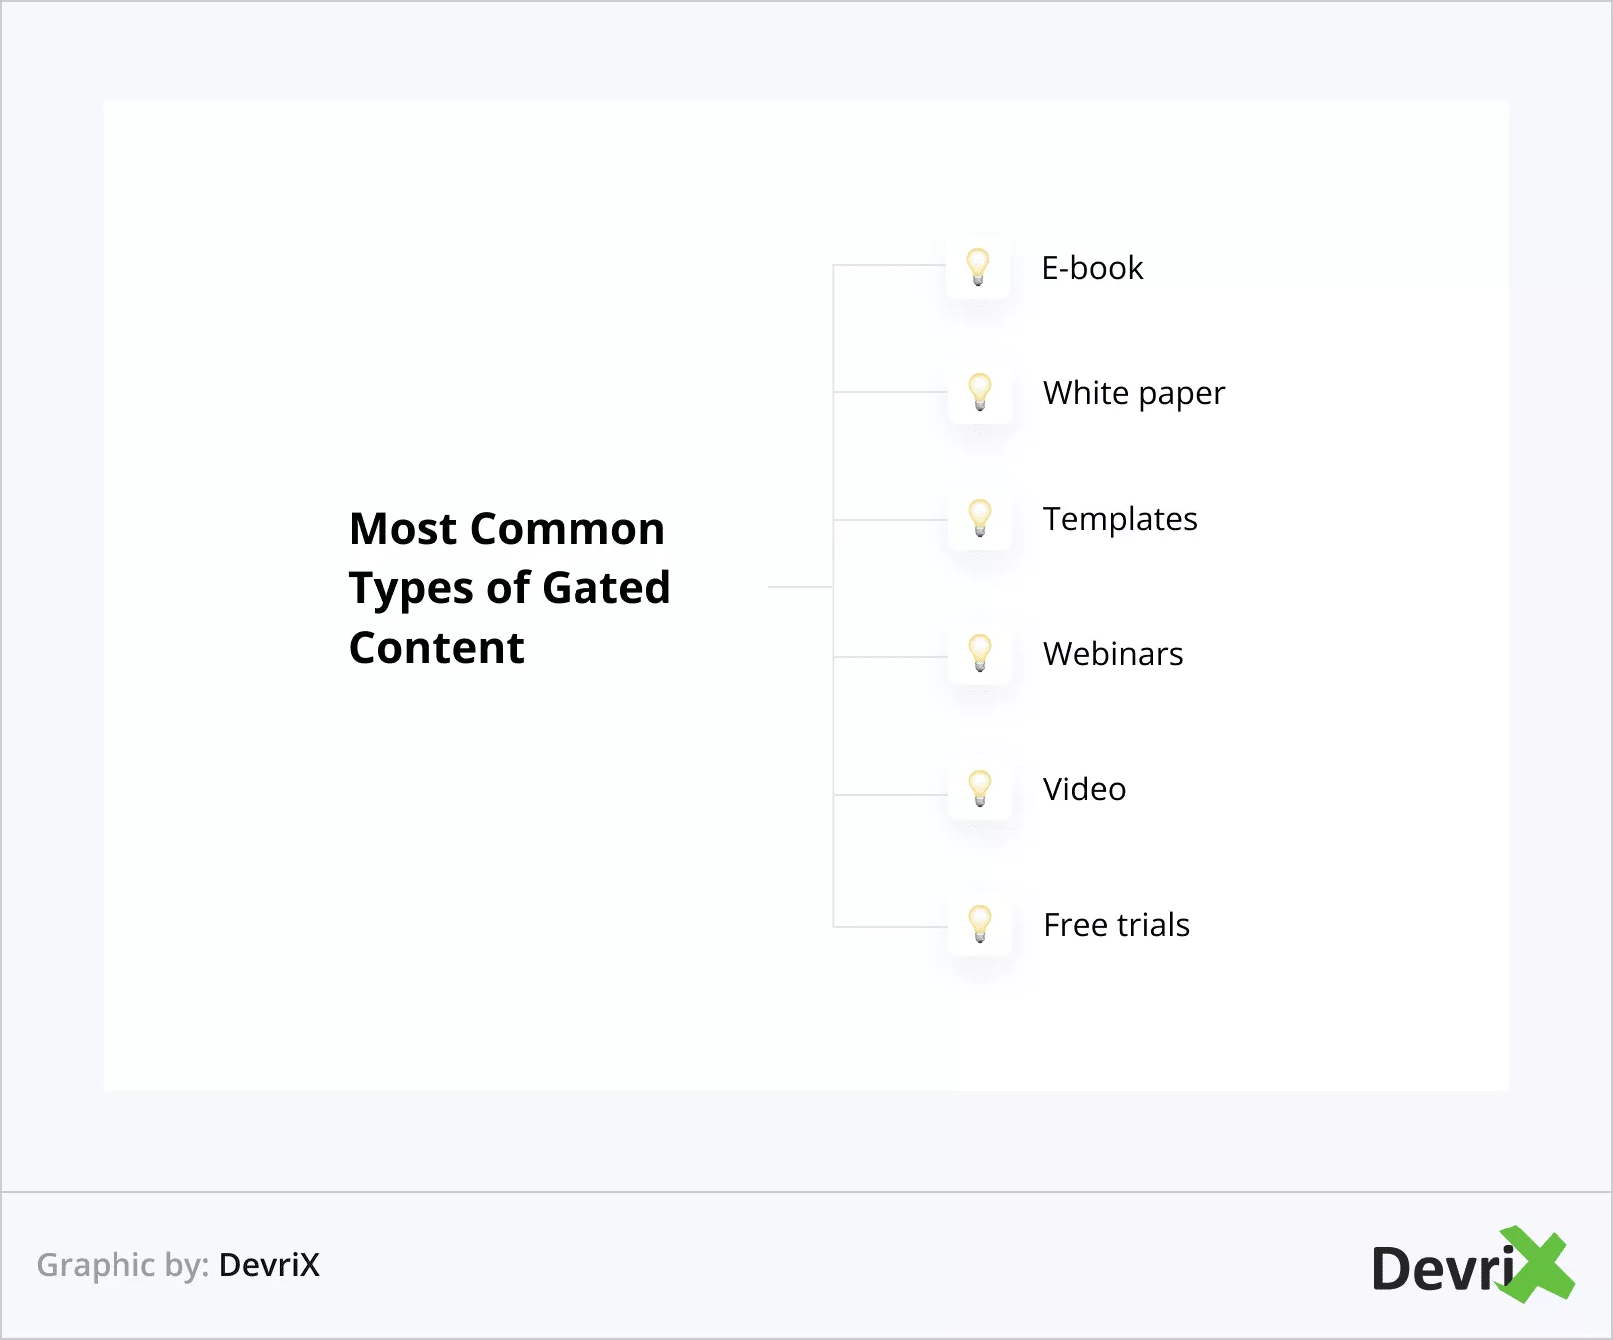This screenshot has height=1340, width=1613.
Task: Select the lightbulb icon next to Video
Action: point(980,788)
